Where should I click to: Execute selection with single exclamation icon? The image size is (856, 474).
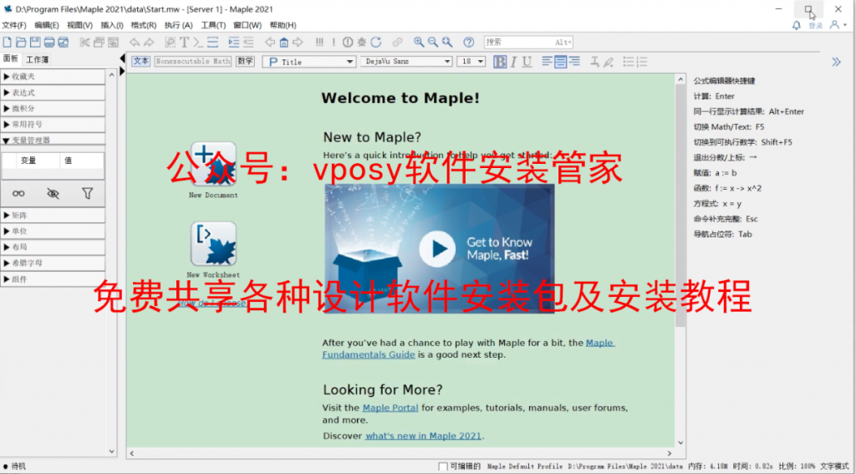[334, 42]
